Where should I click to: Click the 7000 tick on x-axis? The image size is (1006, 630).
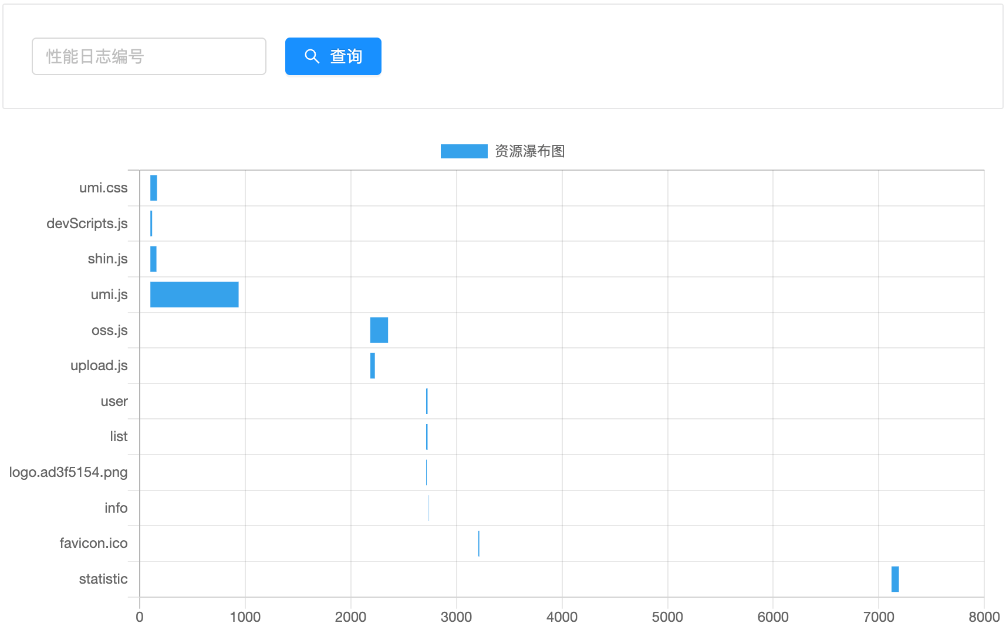pyautogui.click(x=879, y=617)
